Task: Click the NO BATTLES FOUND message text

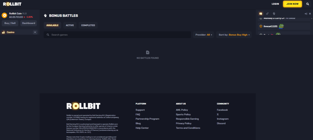Action: click(148, 58)
